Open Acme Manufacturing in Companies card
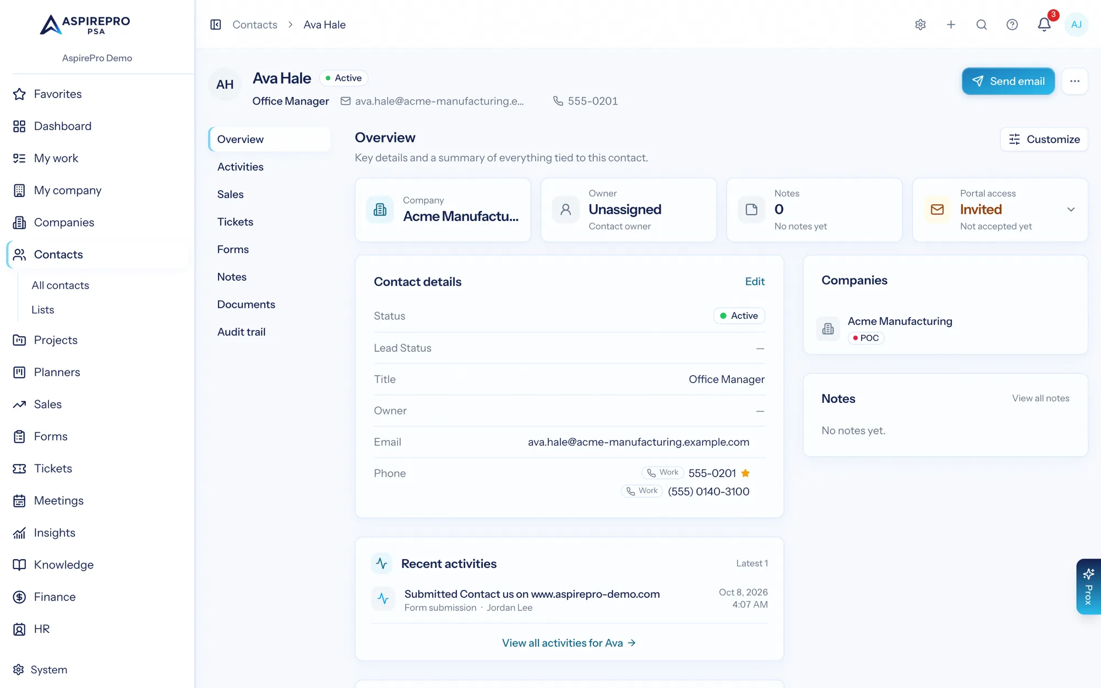 point(900,321)
